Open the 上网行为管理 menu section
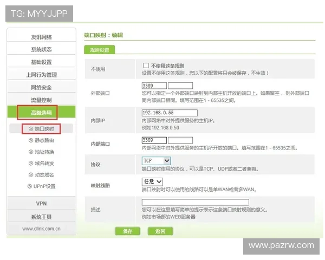 point(42,75)
